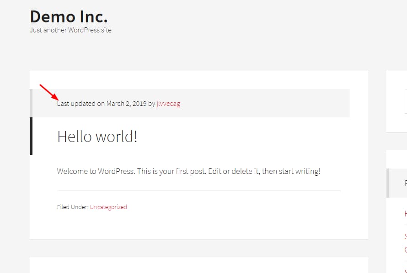Select the Last updated meta line
The width and height of the screenshot is (407, 273).
click(118, 104)
